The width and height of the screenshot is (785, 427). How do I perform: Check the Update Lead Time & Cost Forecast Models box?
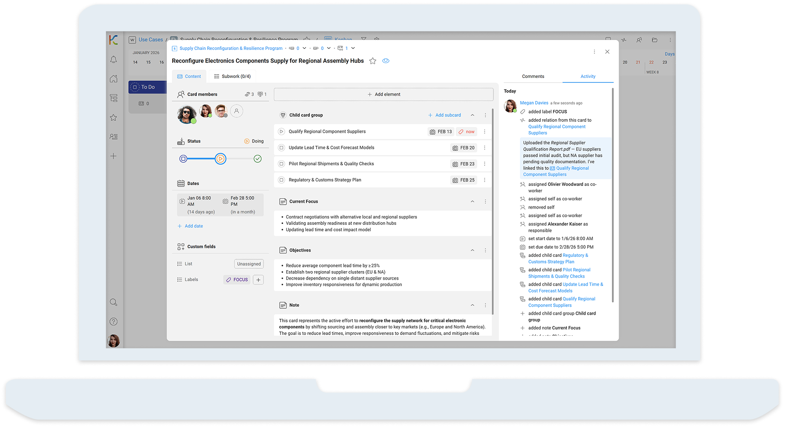[281, 148]
